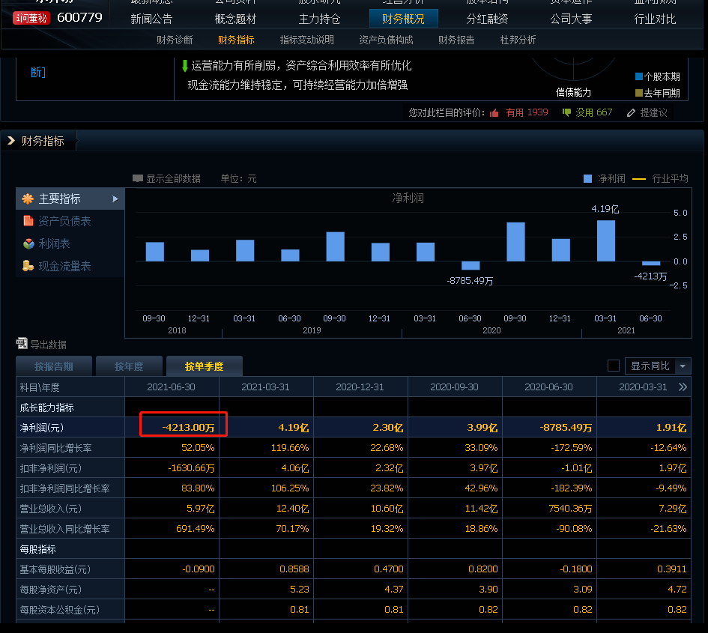
Task: Click the 4.19亿 bar in chart
Action: pyautogui.click(x=605, y=240)
